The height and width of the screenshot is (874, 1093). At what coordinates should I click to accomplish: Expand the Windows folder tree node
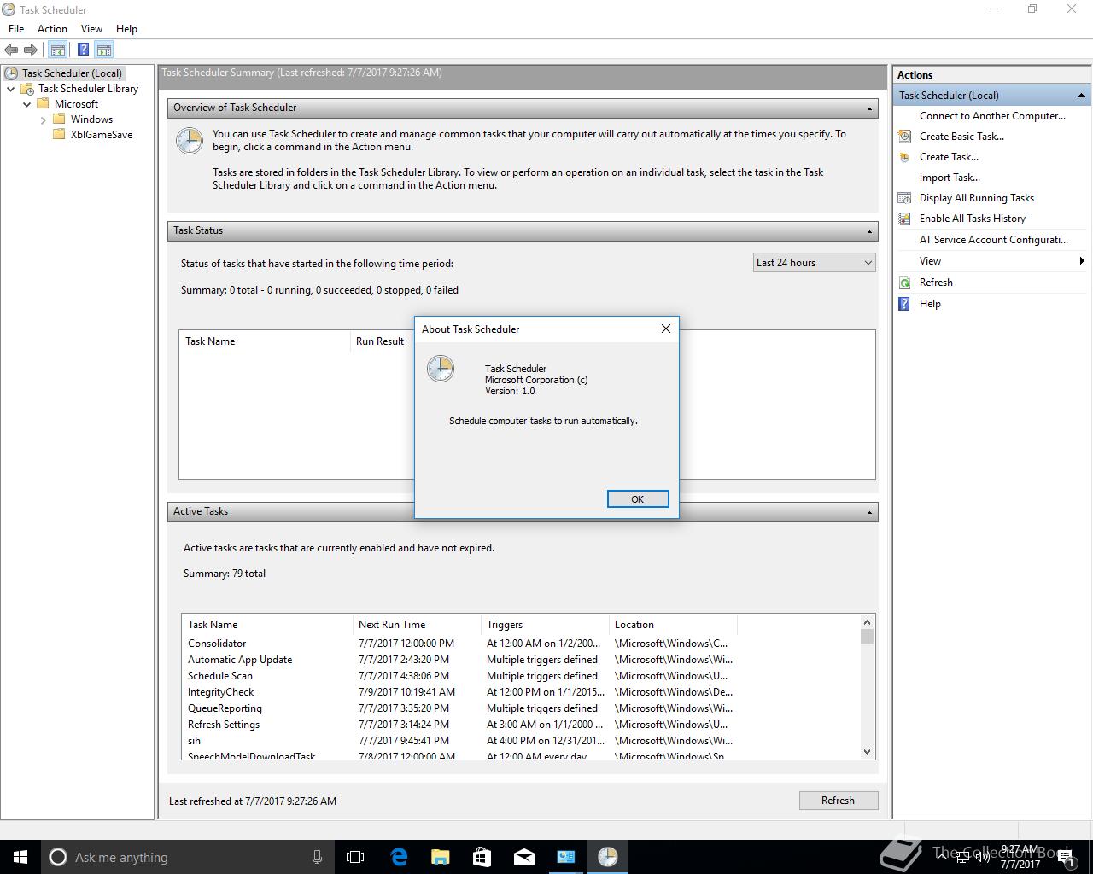click(x=44, y=120)
